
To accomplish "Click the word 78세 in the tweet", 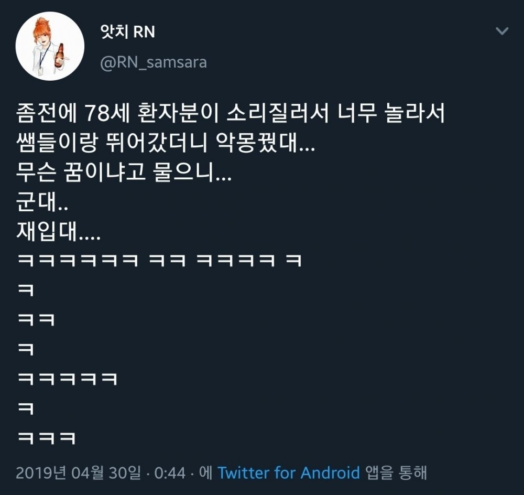I will point(107,113).
